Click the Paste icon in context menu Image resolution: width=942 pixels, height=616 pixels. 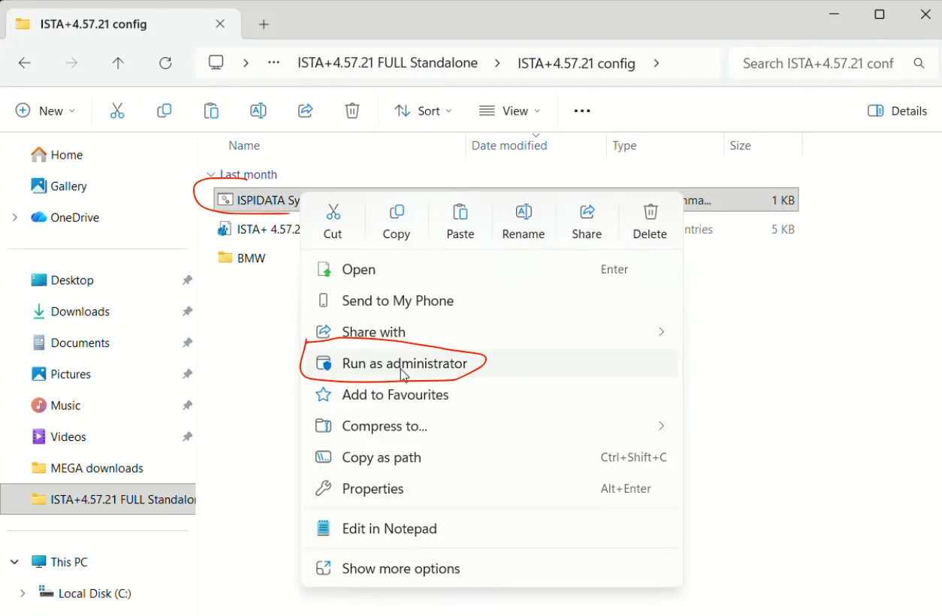click(460, 211)
